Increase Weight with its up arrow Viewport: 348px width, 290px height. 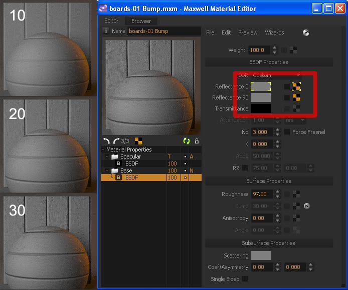coord(274,47)
